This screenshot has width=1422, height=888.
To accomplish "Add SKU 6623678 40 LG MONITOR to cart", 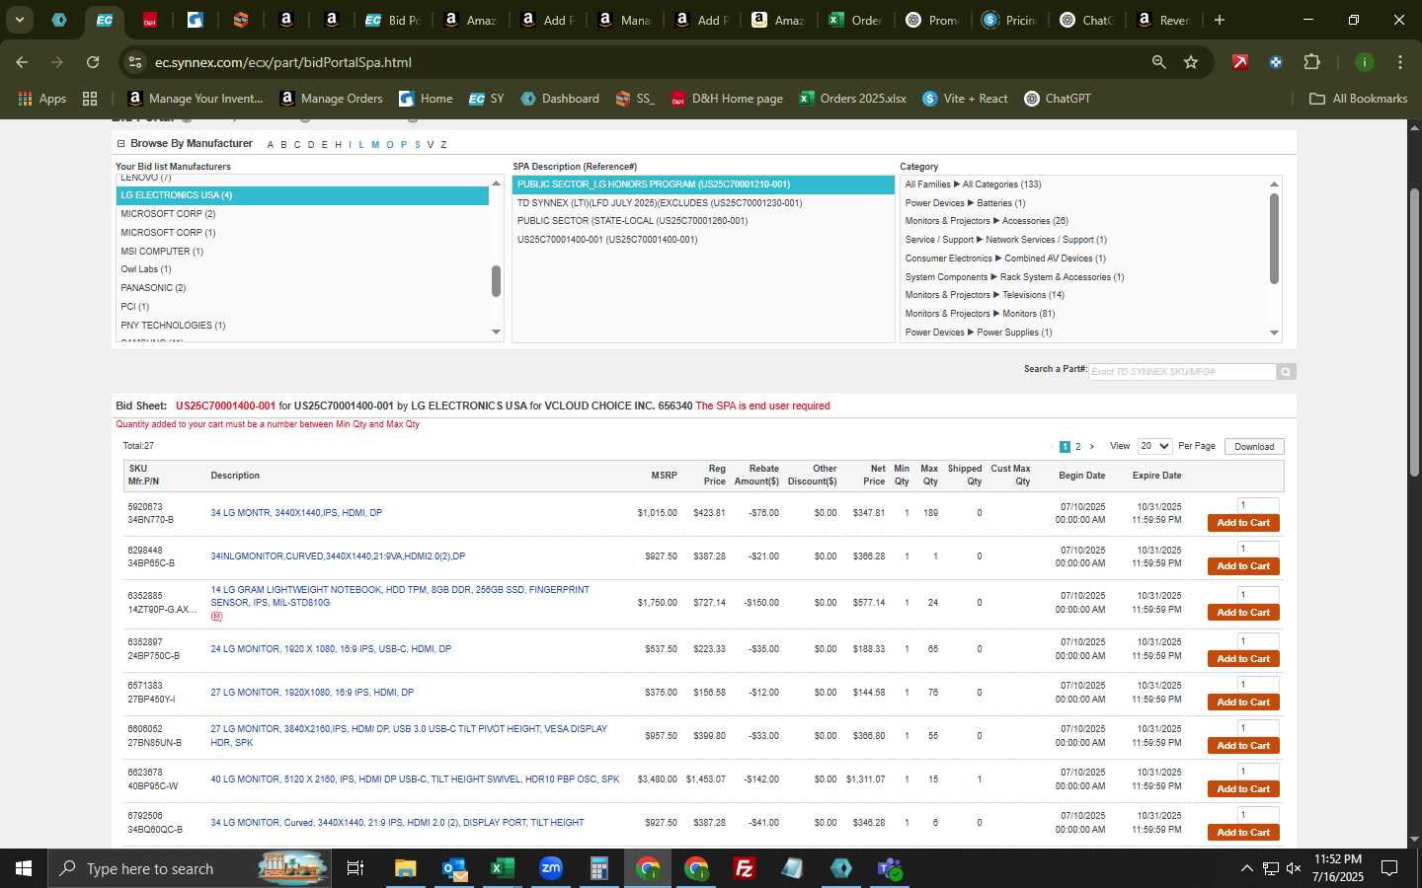I will (1243, 789).
